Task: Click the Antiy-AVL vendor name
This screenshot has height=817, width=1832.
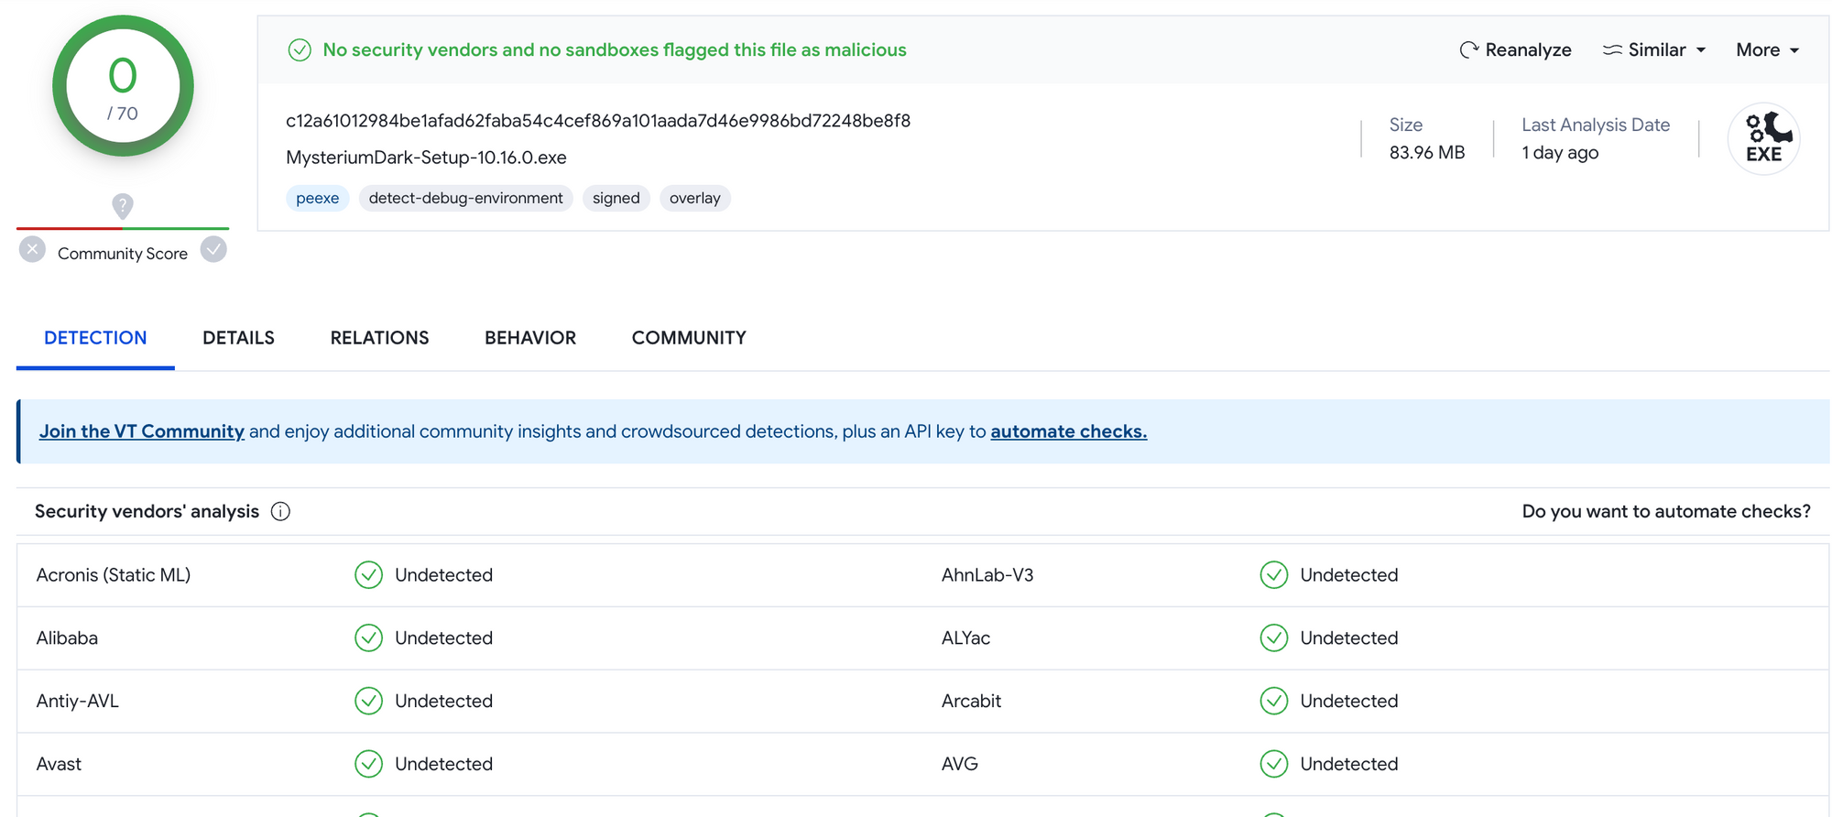Action: point(78,701)
